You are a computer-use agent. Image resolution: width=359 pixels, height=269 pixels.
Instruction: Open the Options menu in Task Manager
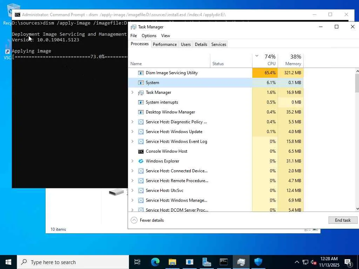point(149,36)
